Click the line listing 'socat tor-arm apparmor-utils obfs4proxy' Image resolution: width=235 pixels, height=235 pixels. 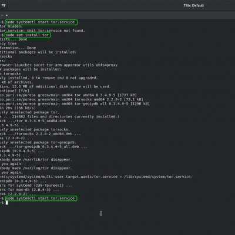tap(59, 65)
